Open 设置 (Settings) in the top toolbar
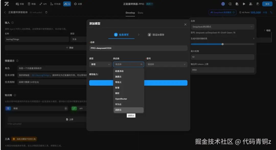276x150 pixels. [78, 4]
